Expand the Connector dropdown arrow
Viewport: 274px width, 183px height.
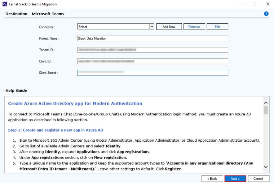[x=152, y=27]
